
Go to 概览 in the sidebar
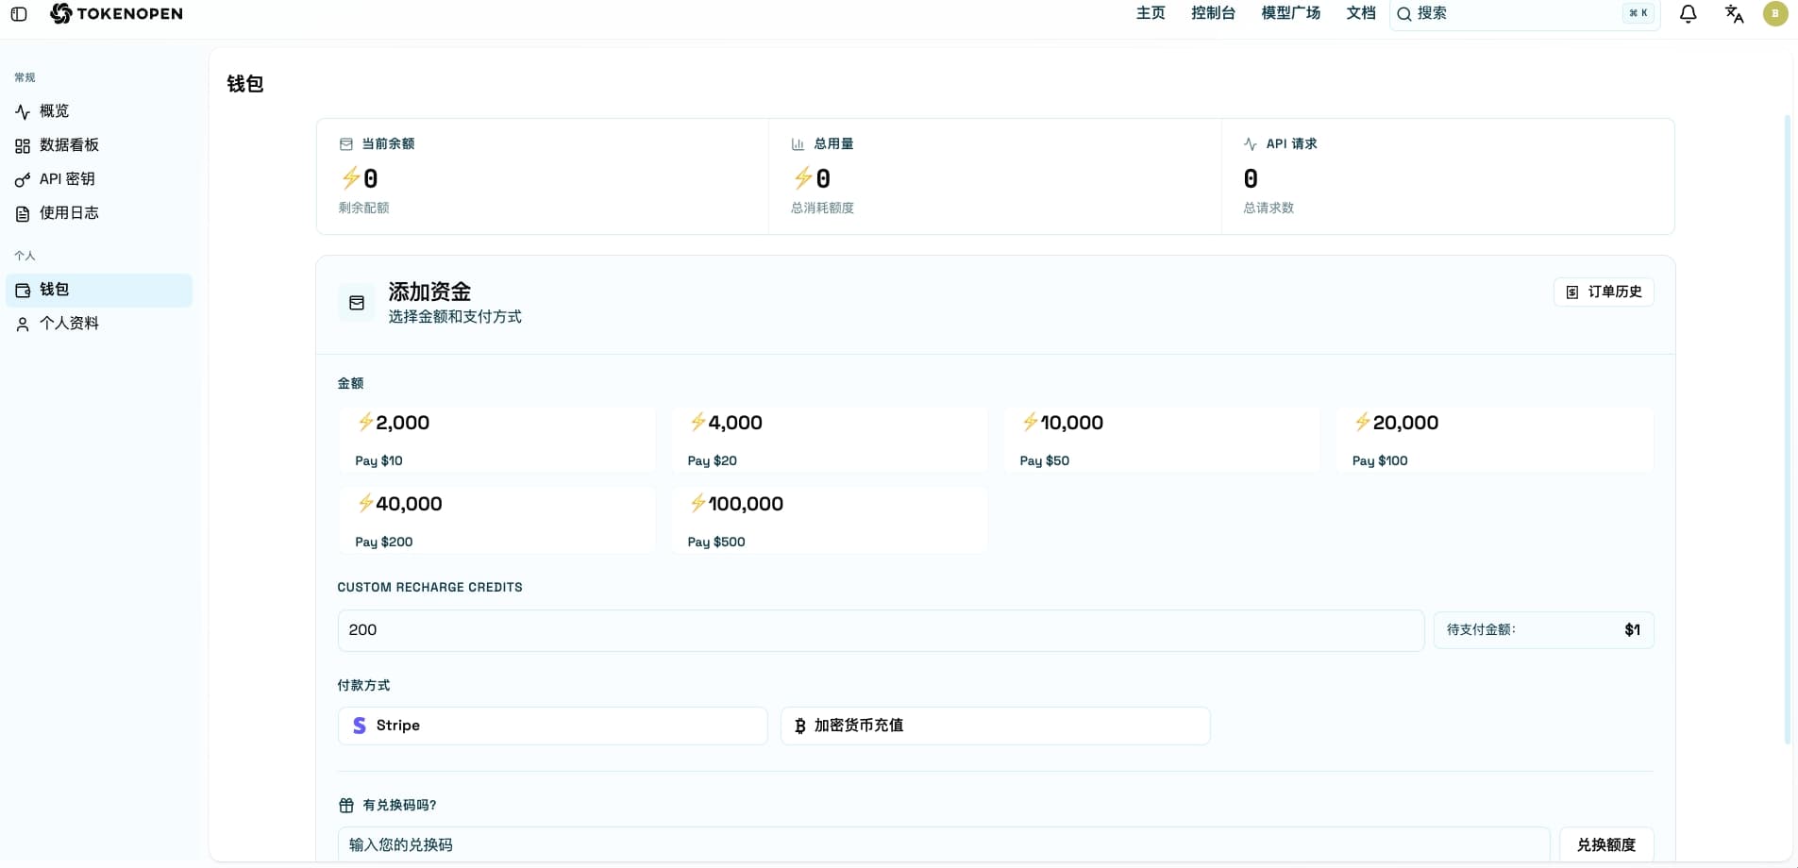[99, 111]
